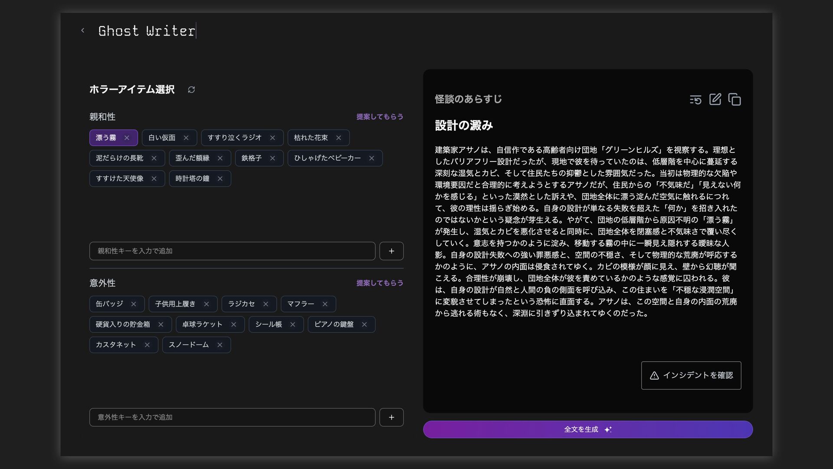The width and height of the screenshot is (833, 469).
Task: Remove the 鉄格子 tag
Action: click(272, 158)
